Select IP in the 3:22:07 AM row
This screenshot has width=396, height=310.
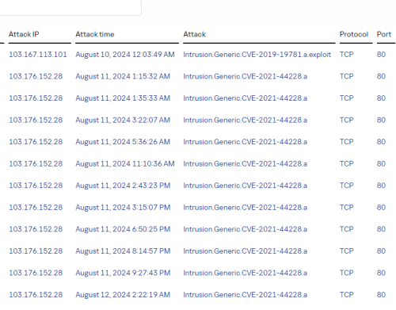click(36, 120)
